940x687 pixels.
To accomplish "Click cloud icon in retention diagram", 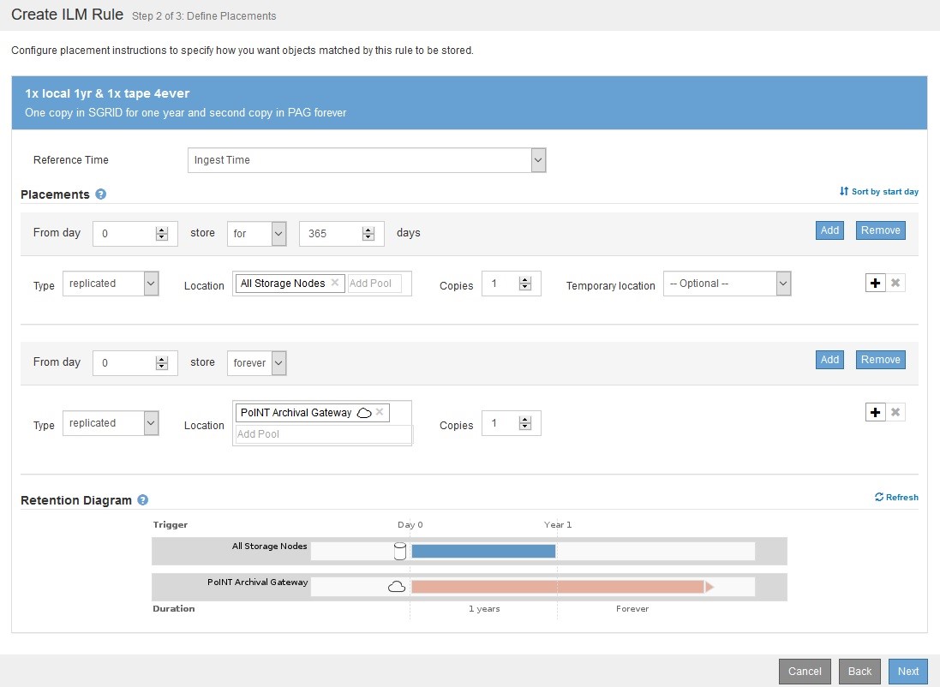I will click(x=396, y=586).
